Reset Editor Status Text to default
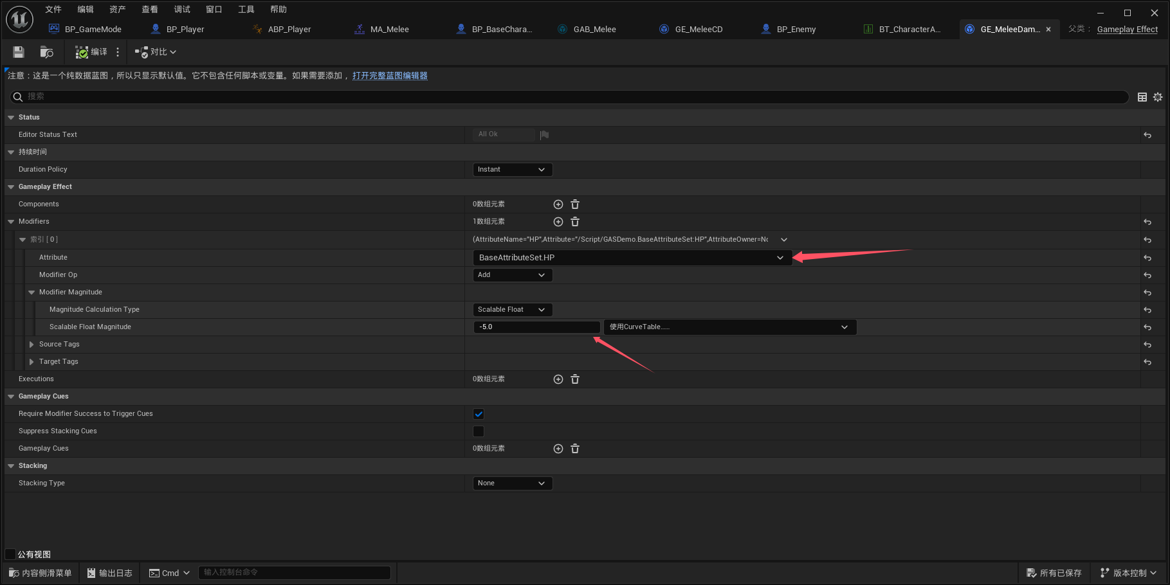The height and width of the screenshot is (585, 1170). 1147,135
